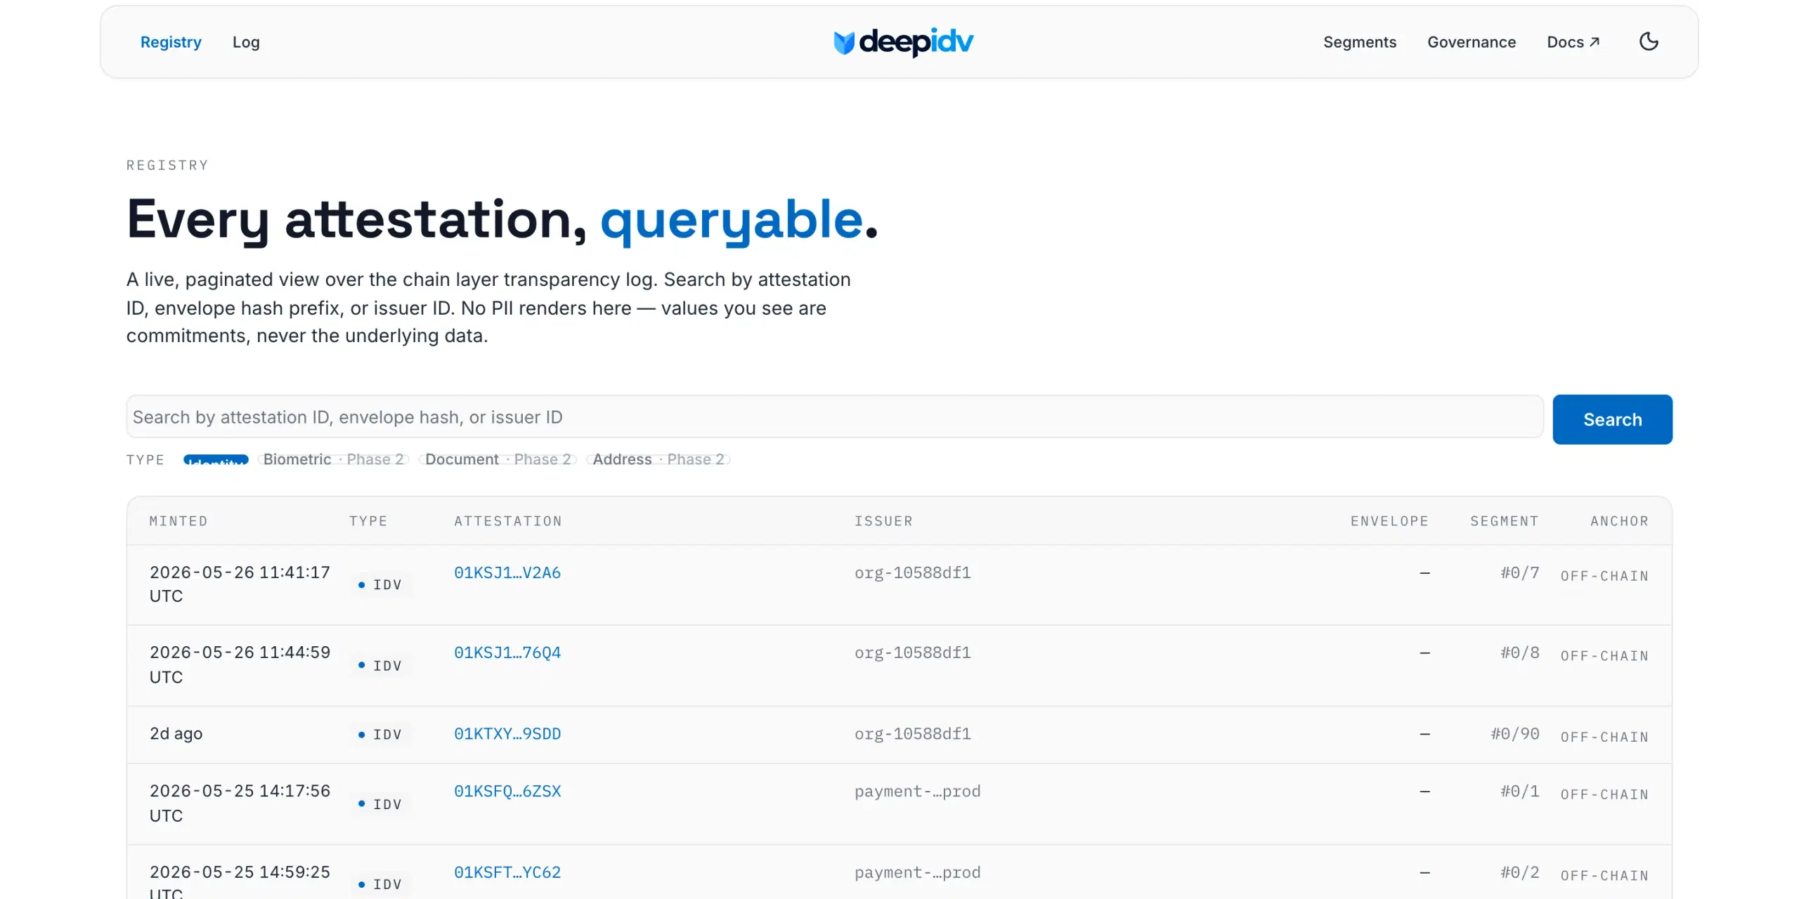Image resolution: width=1799 pixels, height=899 pixels.
Task: Click the ISSUER column header
Action: pos(883,521)
